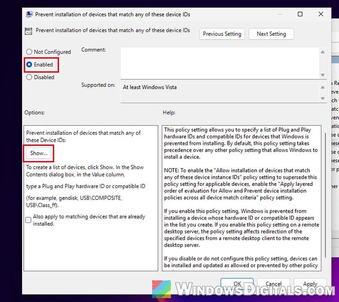The width and height of the screenshot is (339, 302).
Task: Click the 'Comment:' label
Action: point(93,50)
